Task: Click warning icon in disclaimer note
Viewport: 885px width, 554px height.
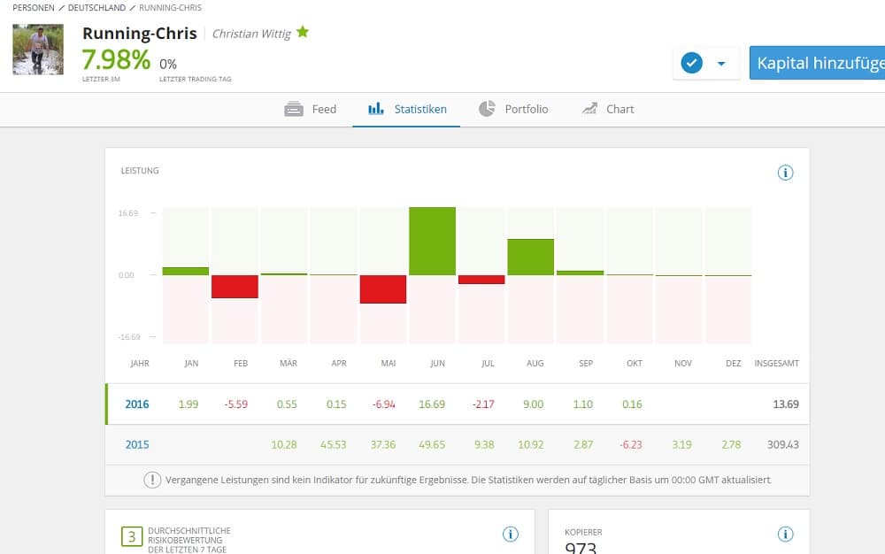Action: point(152,480)
